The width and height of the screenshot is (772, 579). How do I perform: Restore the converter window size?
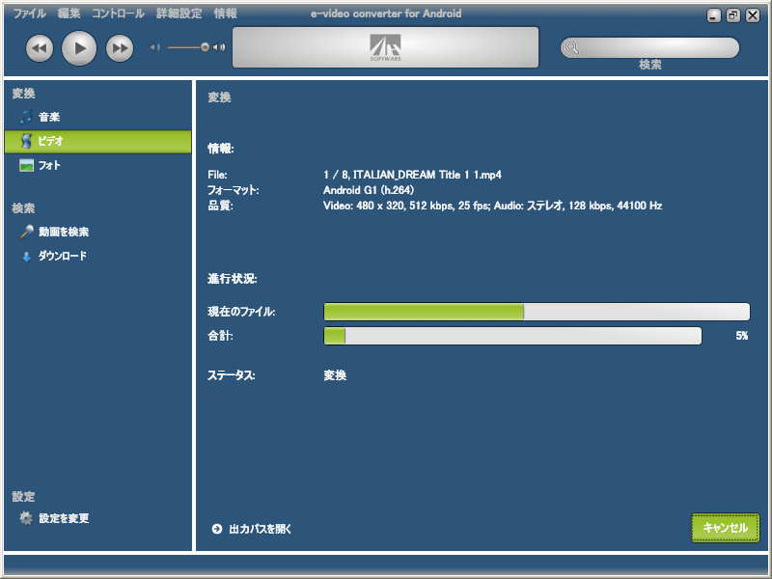click(x=733, y=15)
